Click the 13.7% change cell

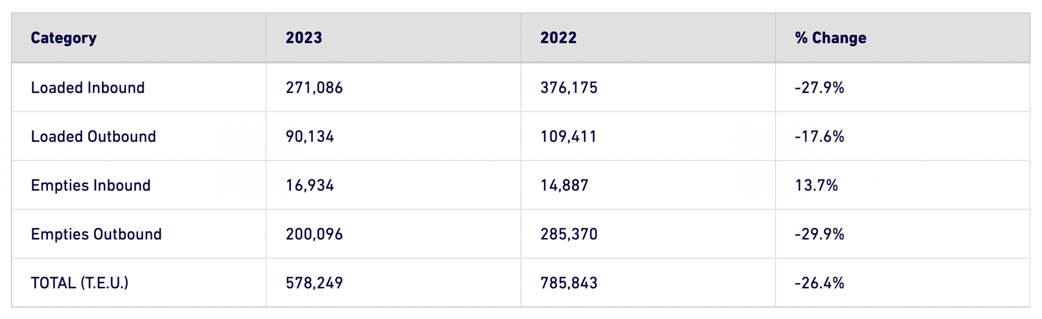tap(816, 185)
